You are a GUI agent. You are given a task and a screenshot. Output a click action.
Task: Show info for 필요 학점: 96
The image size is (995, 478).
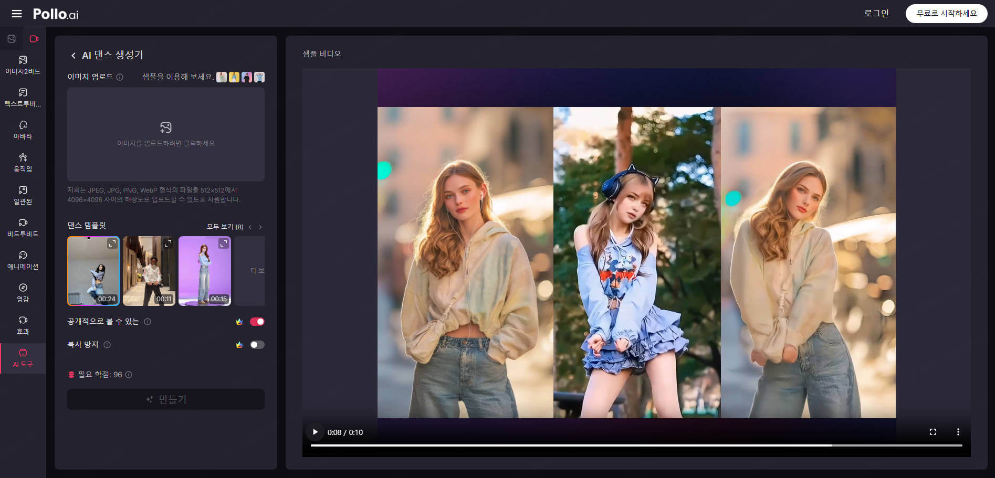tap(129, 375)
